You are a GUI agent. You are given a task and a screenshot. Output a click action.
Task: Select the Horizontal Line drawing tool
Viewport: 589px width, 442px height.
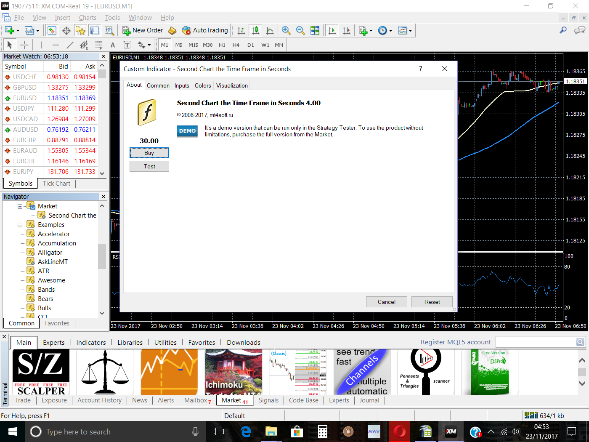(56, 45)
